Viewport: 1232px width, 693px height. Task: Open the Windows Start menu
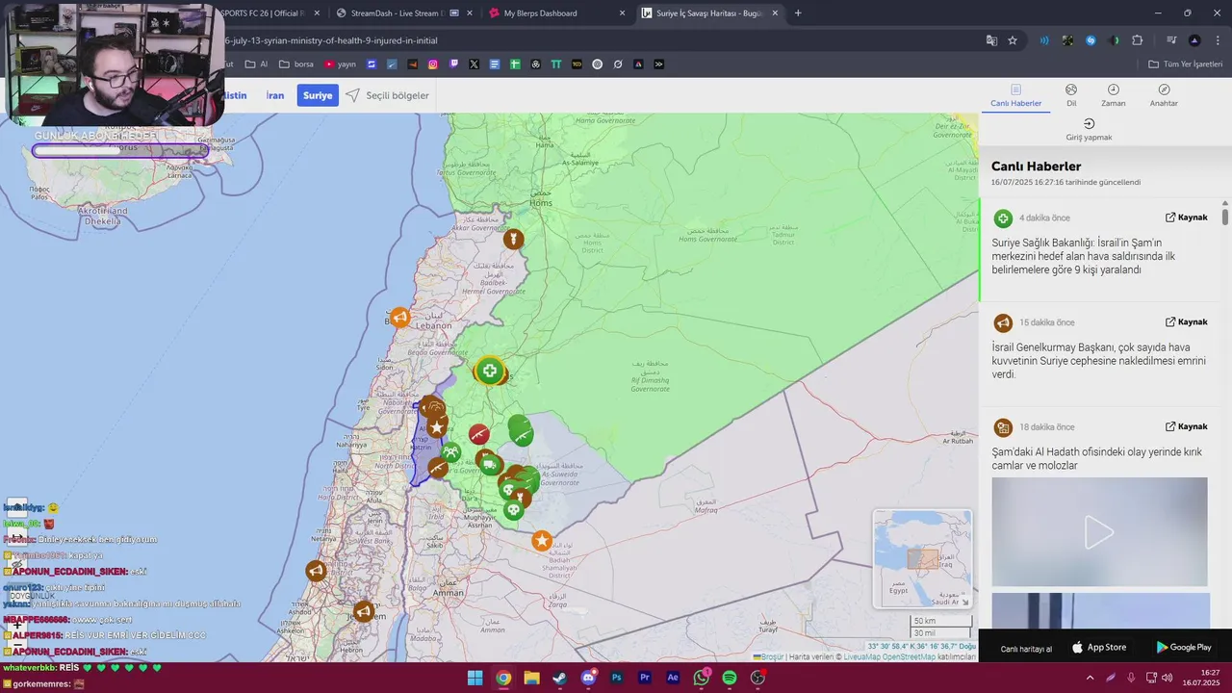(x=475, y=678)
